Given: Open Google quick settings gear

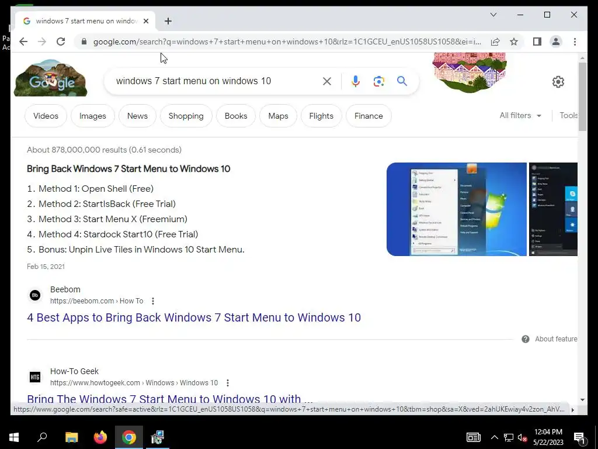Looking at the screenshot, I should (x=558, y=82).
